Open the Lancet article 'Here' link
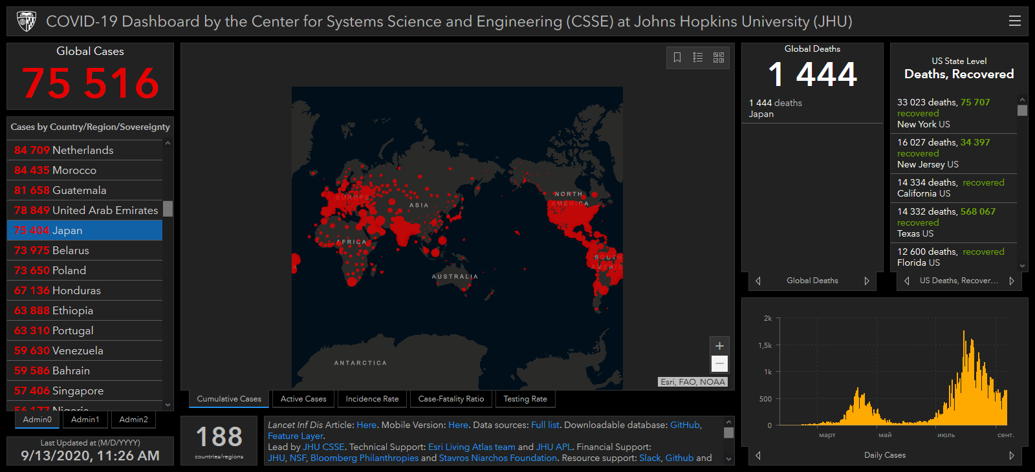 coord(366,425)
